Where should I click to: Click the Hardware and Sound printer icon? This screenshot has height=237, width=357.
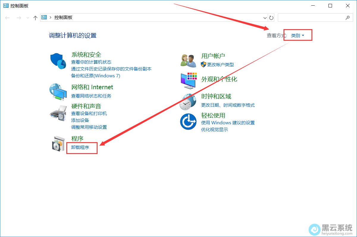click(58, 113)
